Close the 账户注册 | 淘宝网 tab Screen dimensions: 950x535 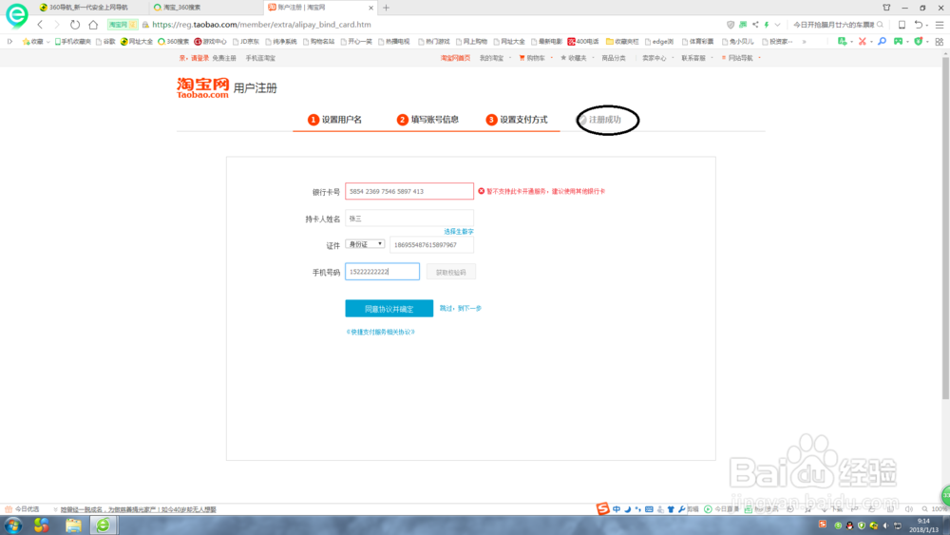click(370, 8)
